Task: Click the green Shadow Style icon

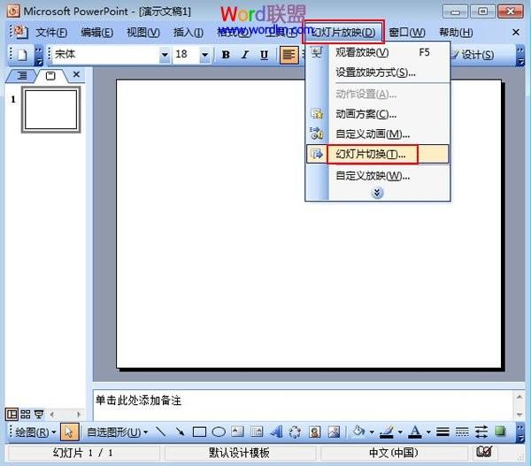Action: tap(500, 432)
